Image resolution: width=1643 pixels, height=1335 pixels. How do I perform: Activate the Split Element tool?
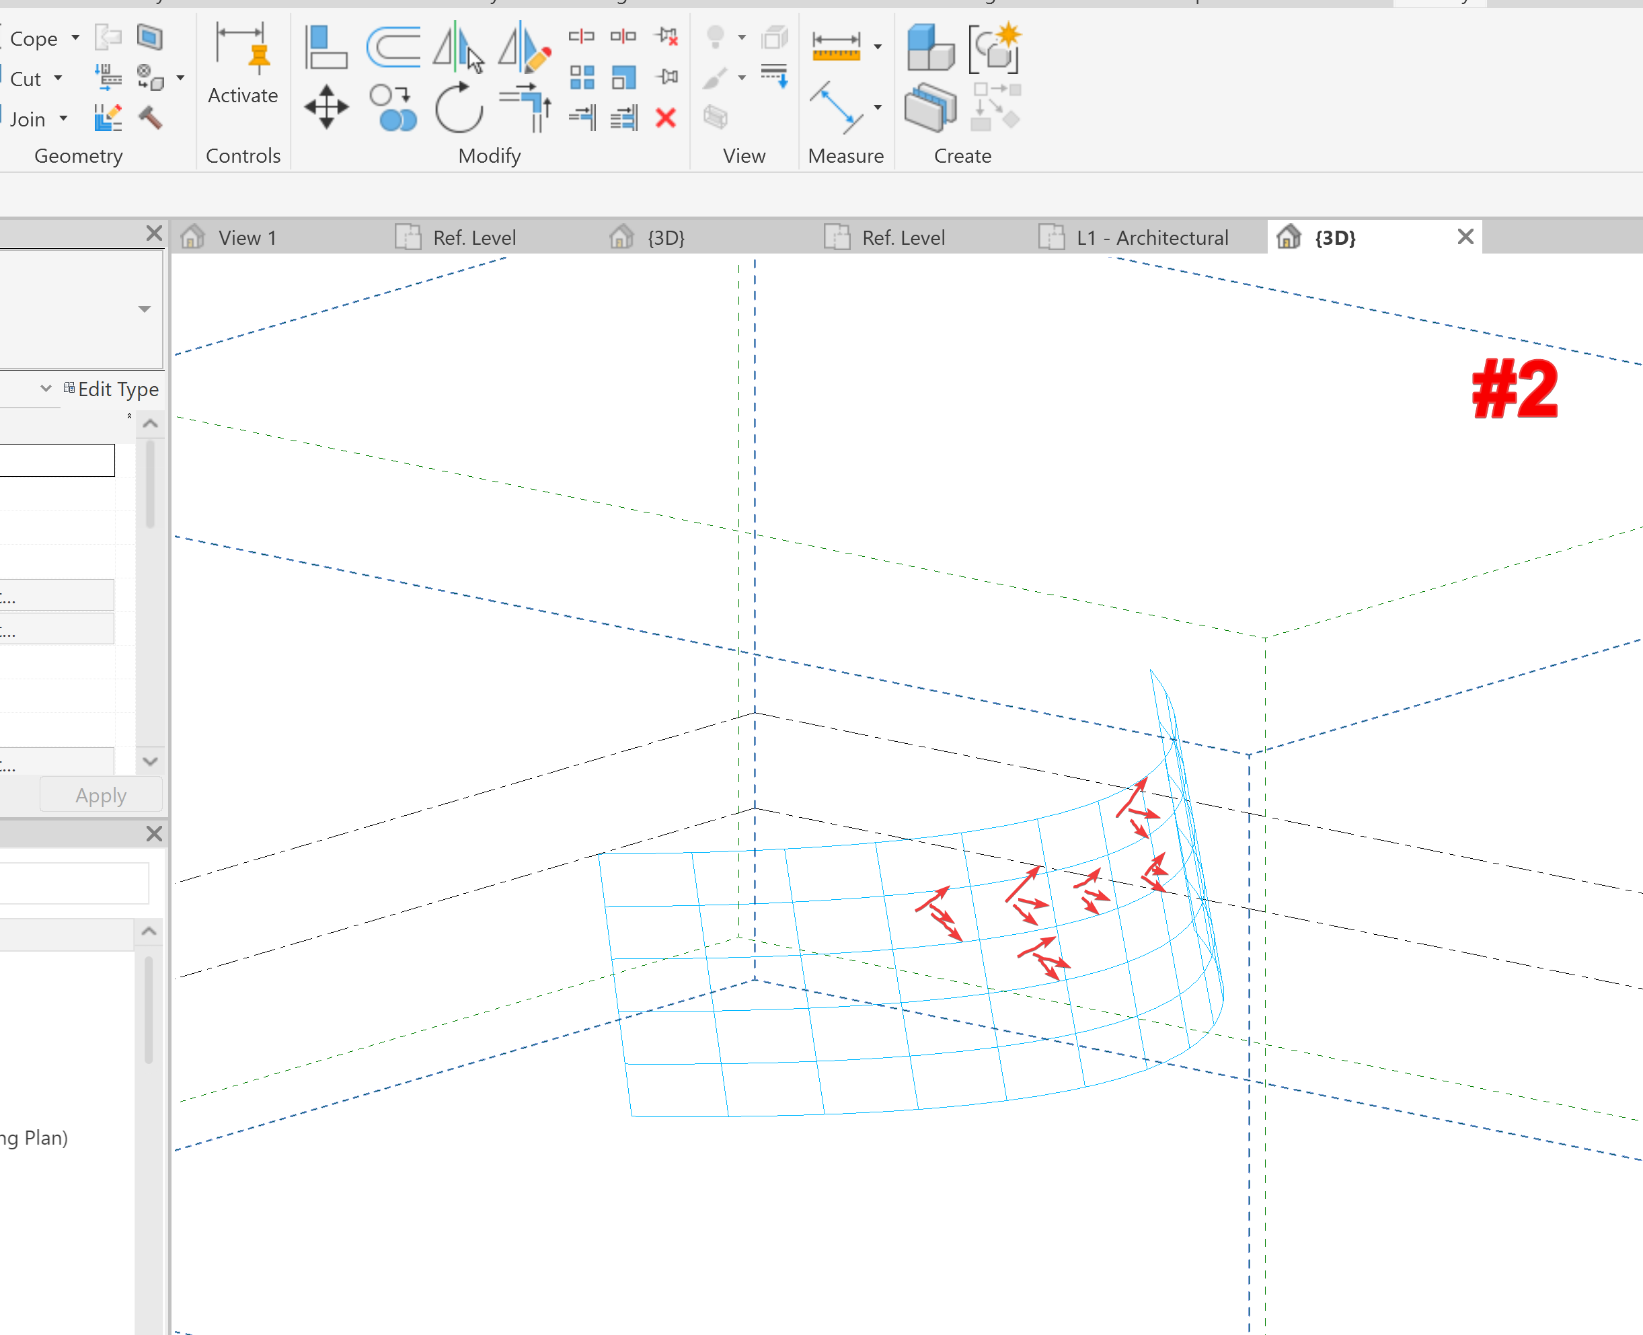coord(582,36)
